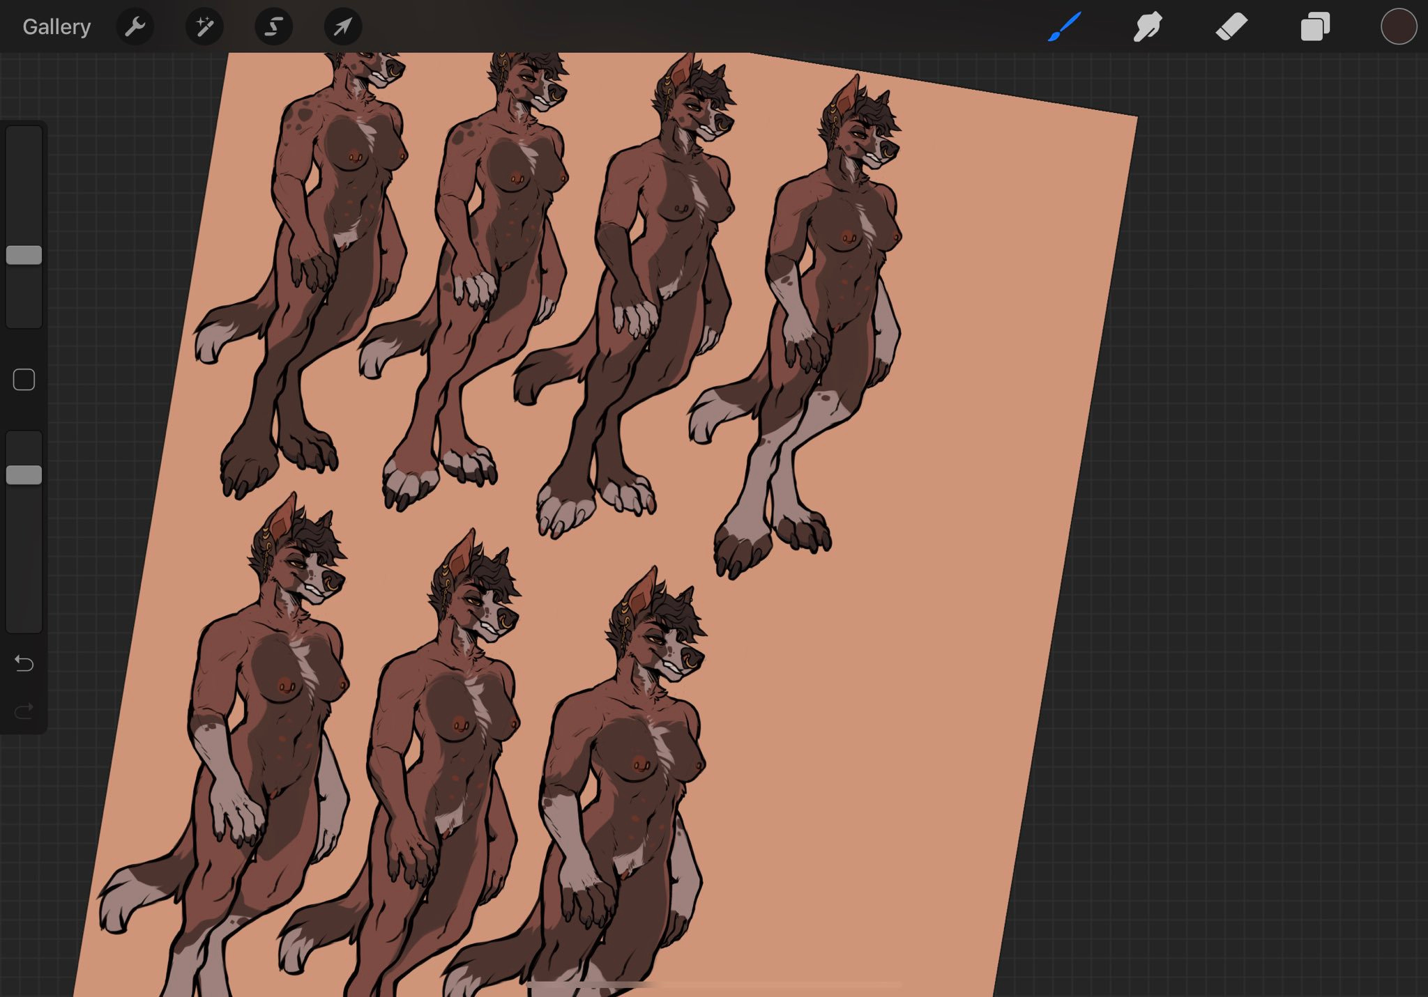Open the Layers panel
1428x997 pixels.
click(1315, 27)
